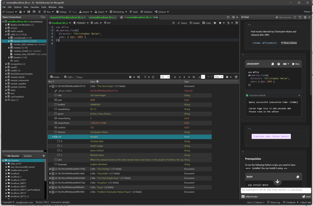The width and height of the screenshot is (313, 206).
Task: Expand the Interstellar document row
Action: point(50,174)
